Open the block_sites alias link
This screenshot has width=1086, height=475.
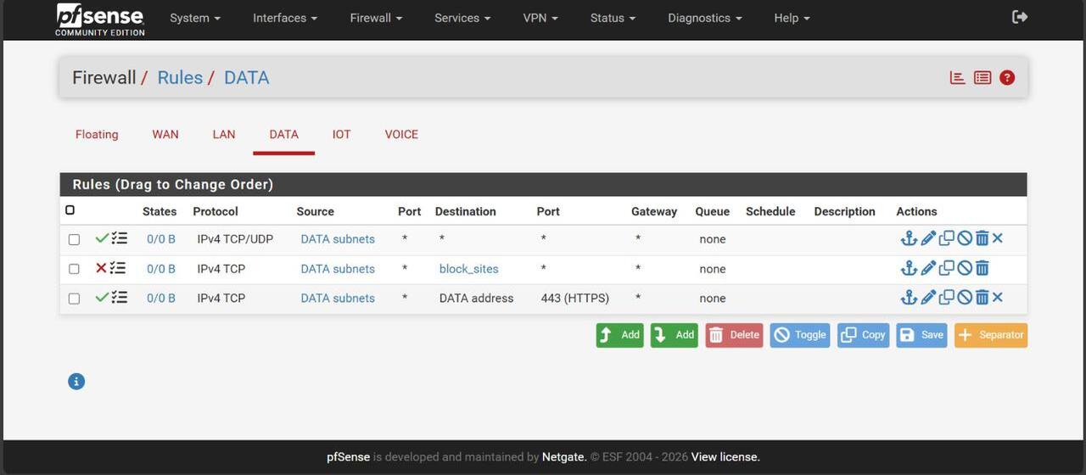point(468,269)
